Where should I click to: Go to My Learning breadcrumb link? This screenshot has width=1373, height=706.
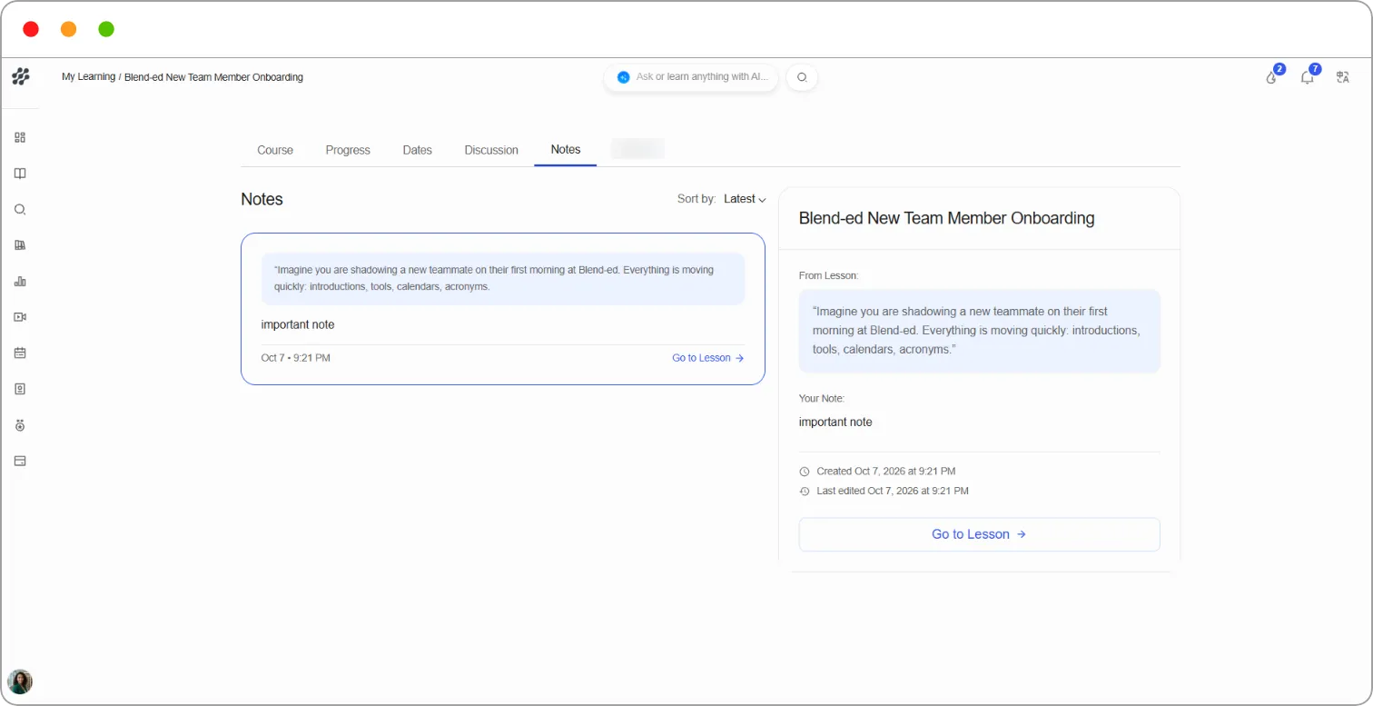point(88,77)
